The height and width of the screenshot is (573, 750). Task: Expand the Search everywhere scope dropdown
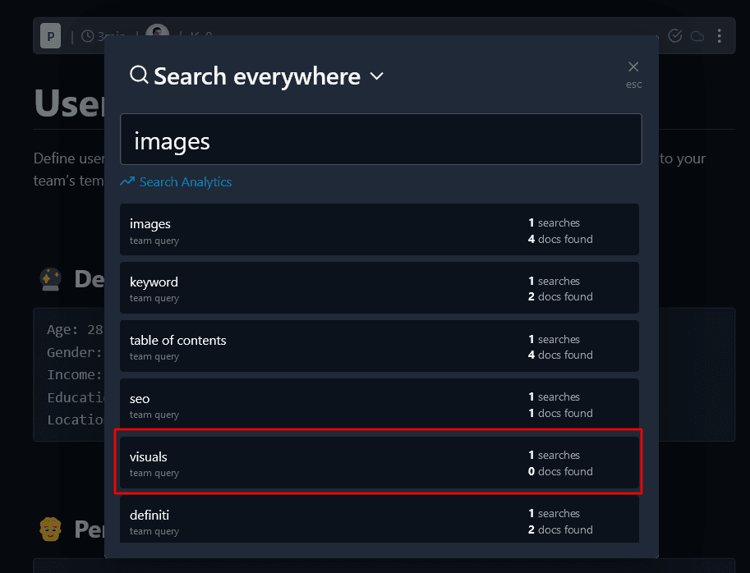tap(377, 76)
